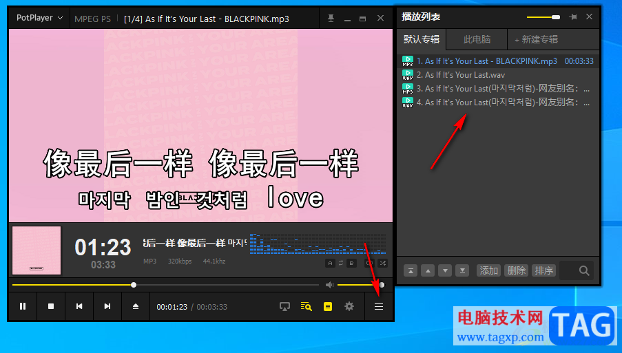Toggle the A-B repeat loop icon

[341, 263]
